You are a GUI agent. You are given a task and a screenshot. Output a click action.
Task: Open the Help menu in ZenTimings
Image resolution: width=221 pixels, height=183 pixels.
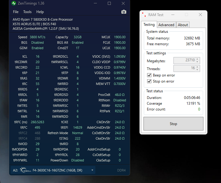40,12
